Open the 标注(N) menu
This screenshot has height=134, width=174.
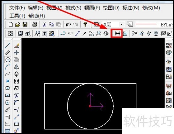tap(131, 8)
